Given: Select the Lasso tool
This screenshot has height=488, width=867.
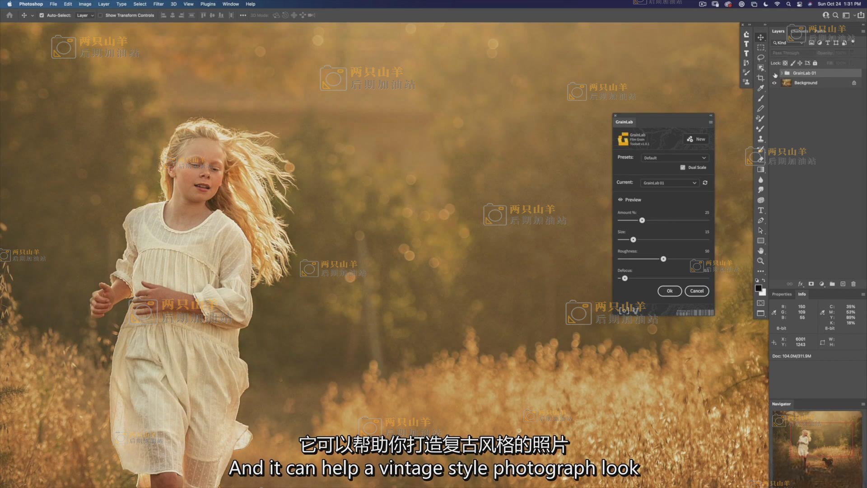Looking at the screenshot, I should 760,58.
